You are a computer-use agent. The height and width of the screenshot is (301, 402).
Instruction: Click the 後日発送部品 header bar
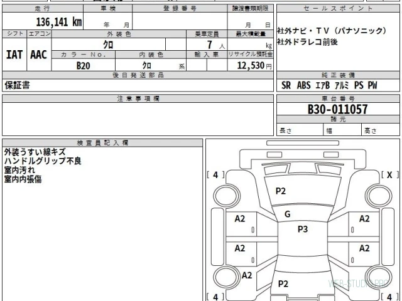point(138,75)
